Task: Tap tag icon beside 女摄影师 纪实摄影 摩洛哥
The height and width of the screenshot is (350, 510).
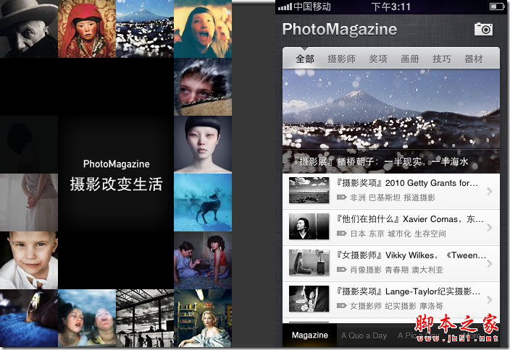Action: (x=341, y=305)
